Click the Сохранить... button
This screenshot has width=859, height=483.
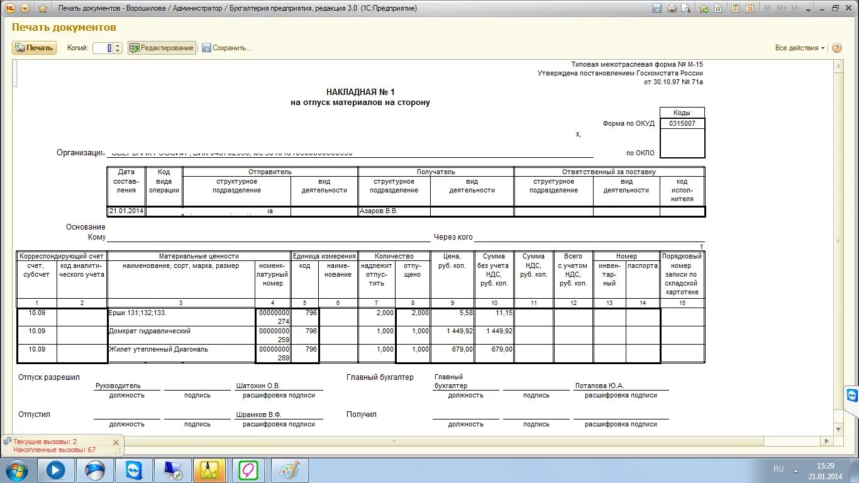[x=227, y=48]
